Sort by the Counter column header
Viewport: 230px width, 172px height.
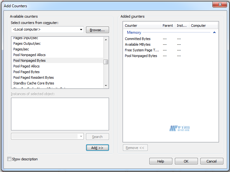point(142,26)
